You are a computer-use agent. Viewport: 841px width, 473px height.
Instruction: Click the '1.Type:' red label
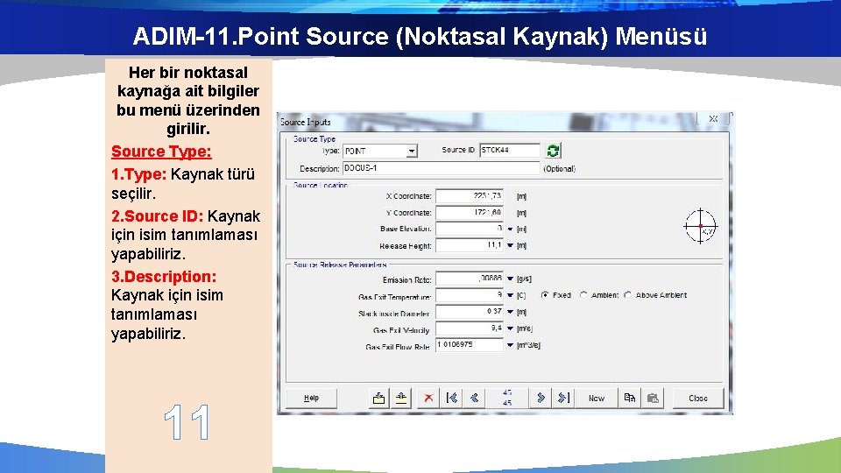[139, 174]
